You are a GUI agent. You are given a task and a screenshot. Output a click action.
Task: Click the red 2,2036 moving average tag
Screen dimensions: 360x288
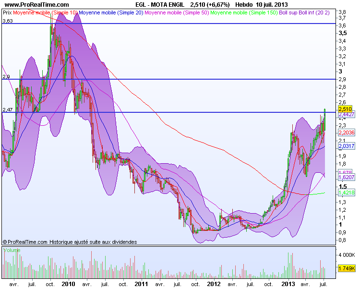pos(347,132)
